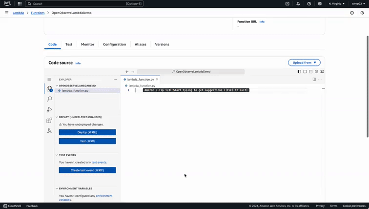Toggle primary side bar layout icon
The height and width of the screenshot is (209, 369).
tap(299, 72)
